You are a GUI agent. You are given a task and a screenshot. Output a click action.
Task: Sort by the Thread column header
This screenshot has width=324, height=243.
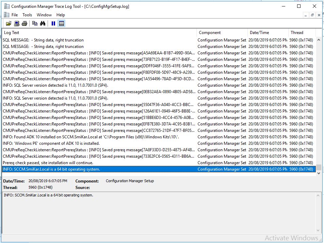(x=302, y=33)
